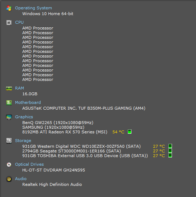Open the Motherboard section heading
196x197 pixels.
point(28,102)
